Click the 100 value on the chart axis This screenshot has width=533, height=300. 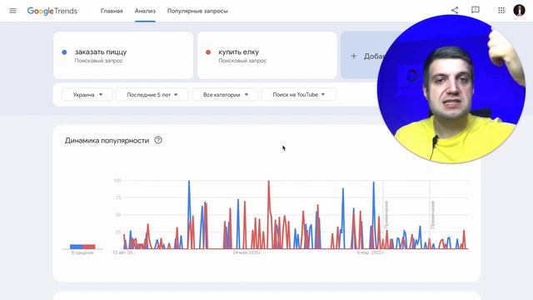click(117, 180)
